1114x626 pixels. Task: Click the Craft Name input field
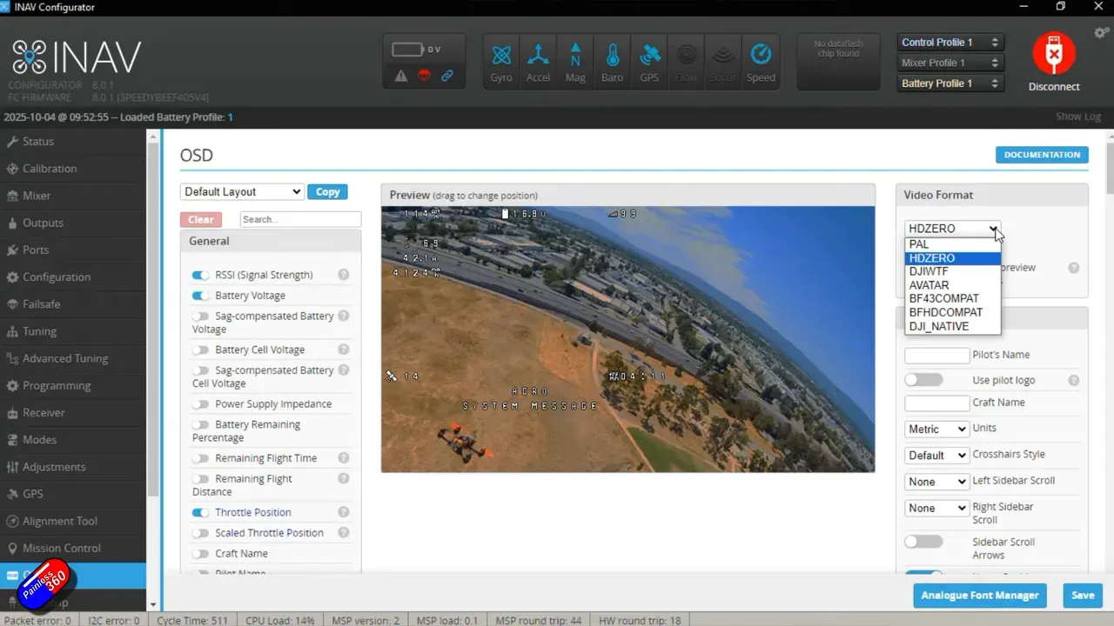936,403
